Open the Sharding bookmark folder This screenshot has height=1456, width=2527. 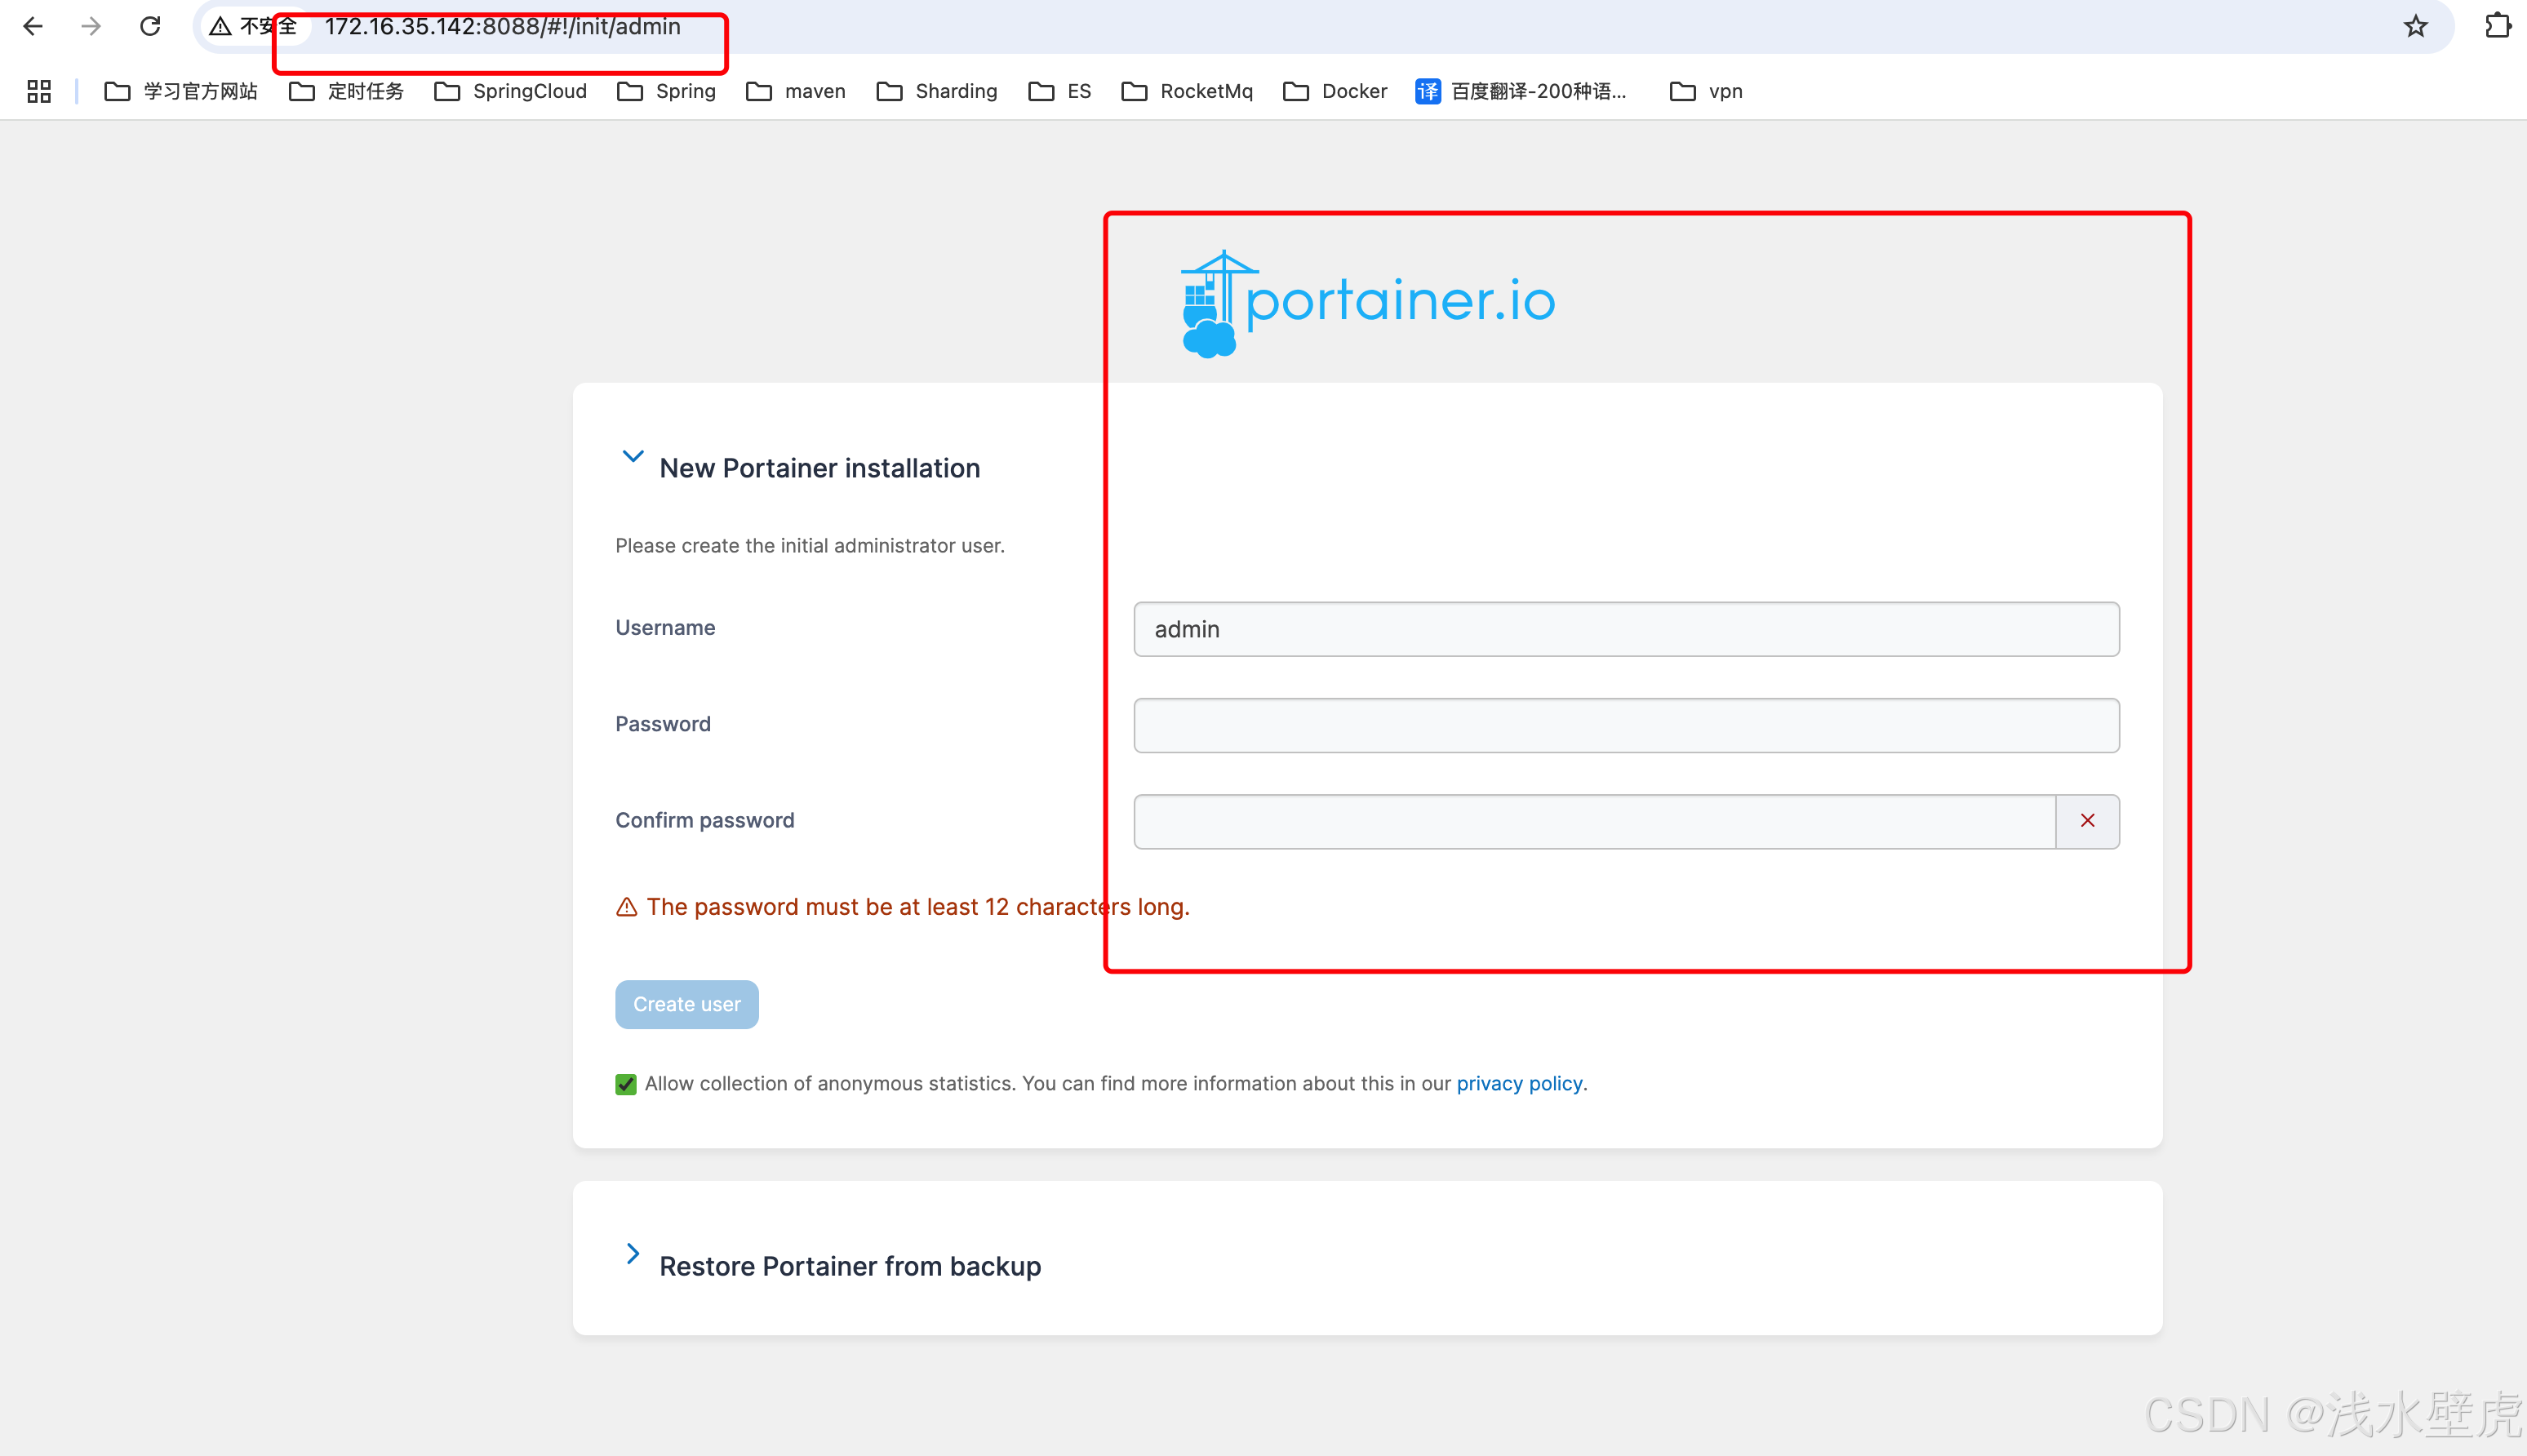937,91
